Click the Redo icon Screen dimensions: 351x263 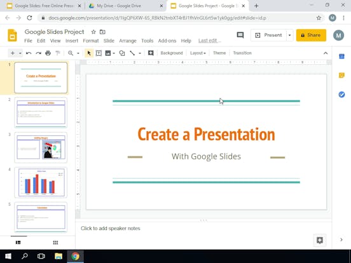[x=38, y=53]
